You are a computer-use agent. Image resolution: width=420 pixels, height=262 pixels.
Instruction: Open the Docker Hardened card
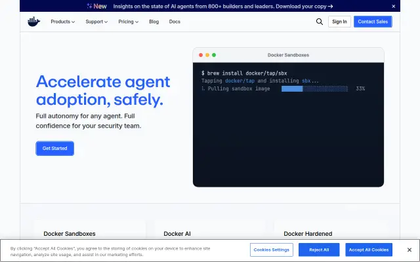(330, 230)
